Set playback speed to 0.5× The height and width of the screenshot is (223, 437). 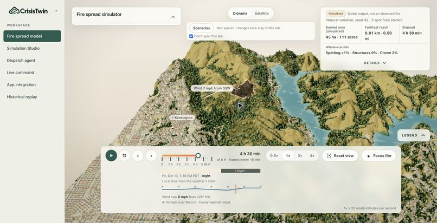274,156
